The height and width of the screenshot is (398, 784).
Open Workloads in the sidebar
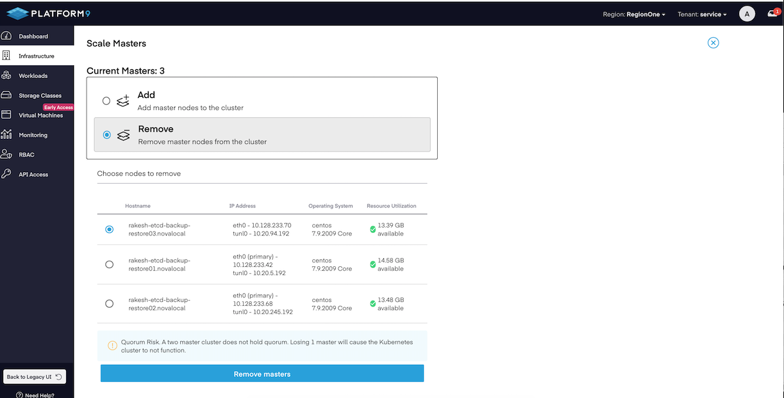37,76
